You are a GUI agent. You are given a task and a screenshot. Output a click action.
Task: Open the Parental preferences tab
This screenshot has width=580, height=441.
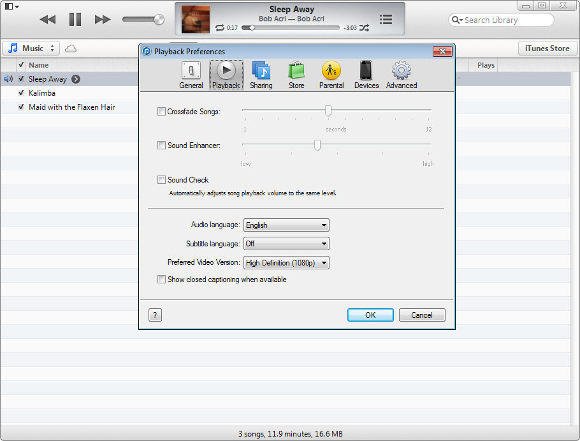click(x=331, y=75)
